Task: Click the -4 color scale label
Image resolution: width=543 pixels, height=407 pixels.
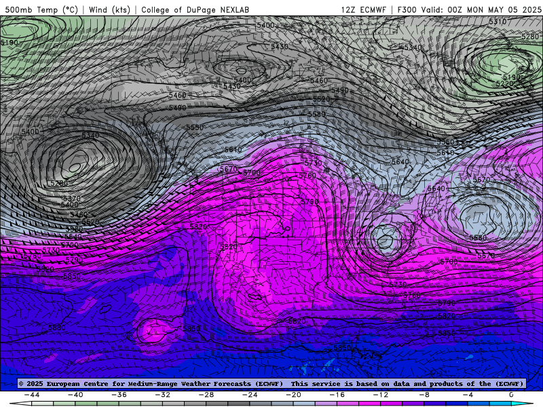Action: 468,395
